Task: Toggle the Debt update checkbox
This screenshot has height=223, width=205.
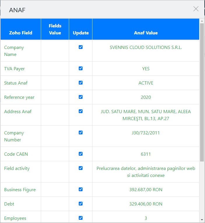Action: (81, 204)
